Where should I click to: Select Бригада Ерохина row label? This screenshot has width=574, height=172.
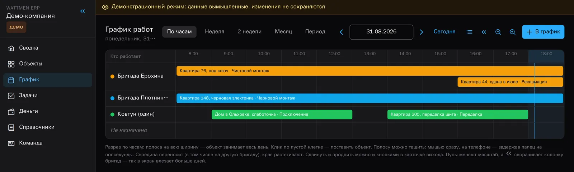click(x=140, y=76)
